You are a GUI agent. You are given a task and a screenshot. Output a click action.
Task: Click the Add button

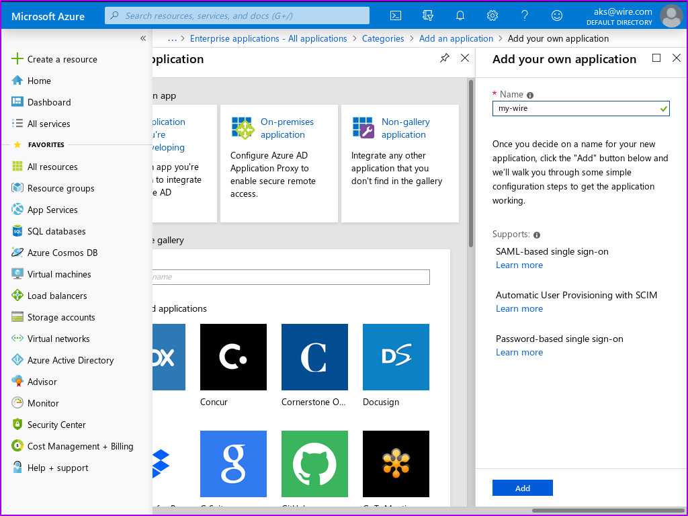522,488
